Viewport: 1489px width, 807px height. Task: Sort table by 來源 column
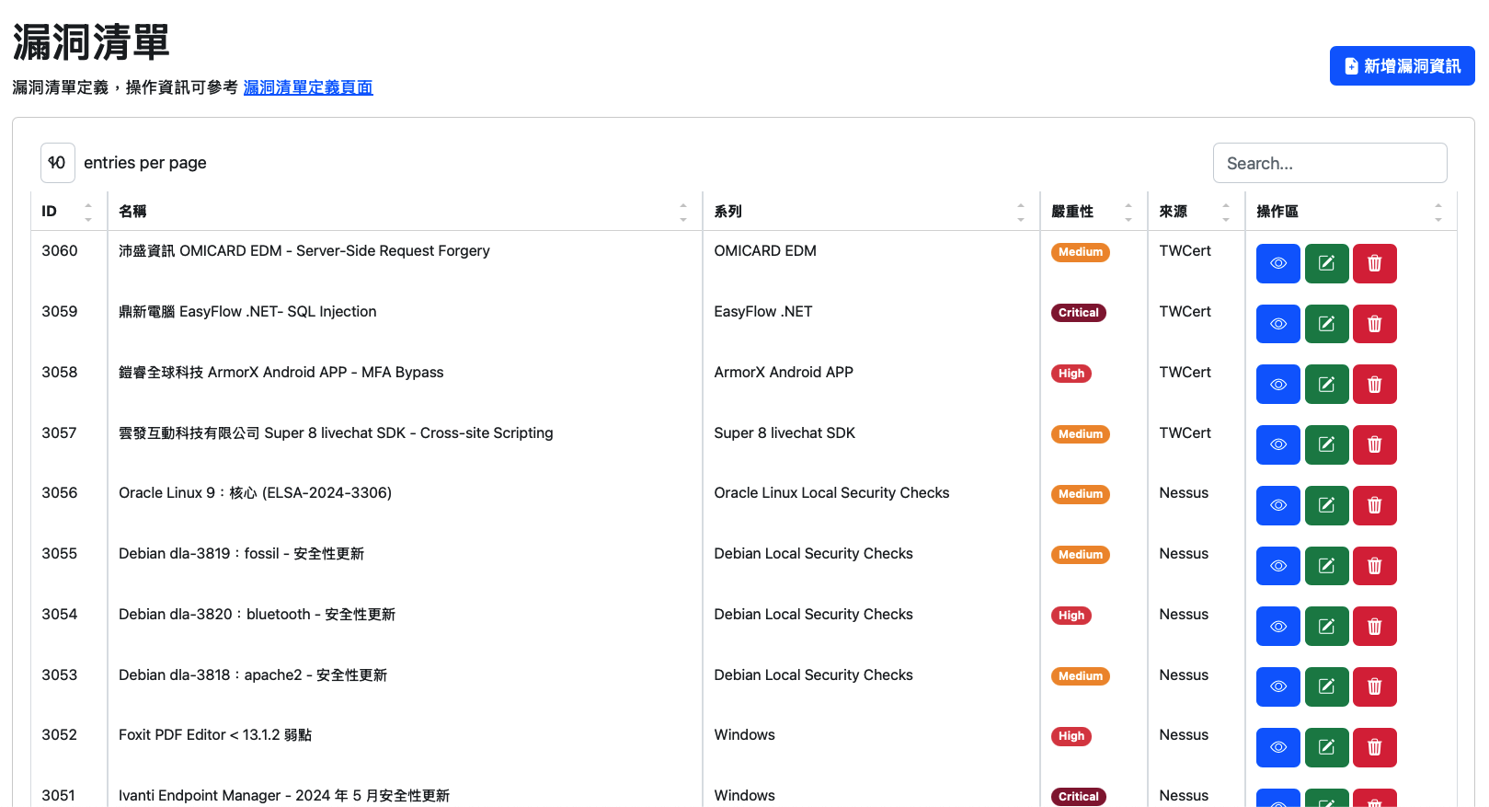pyautogui.click(x=1197, y=212)
